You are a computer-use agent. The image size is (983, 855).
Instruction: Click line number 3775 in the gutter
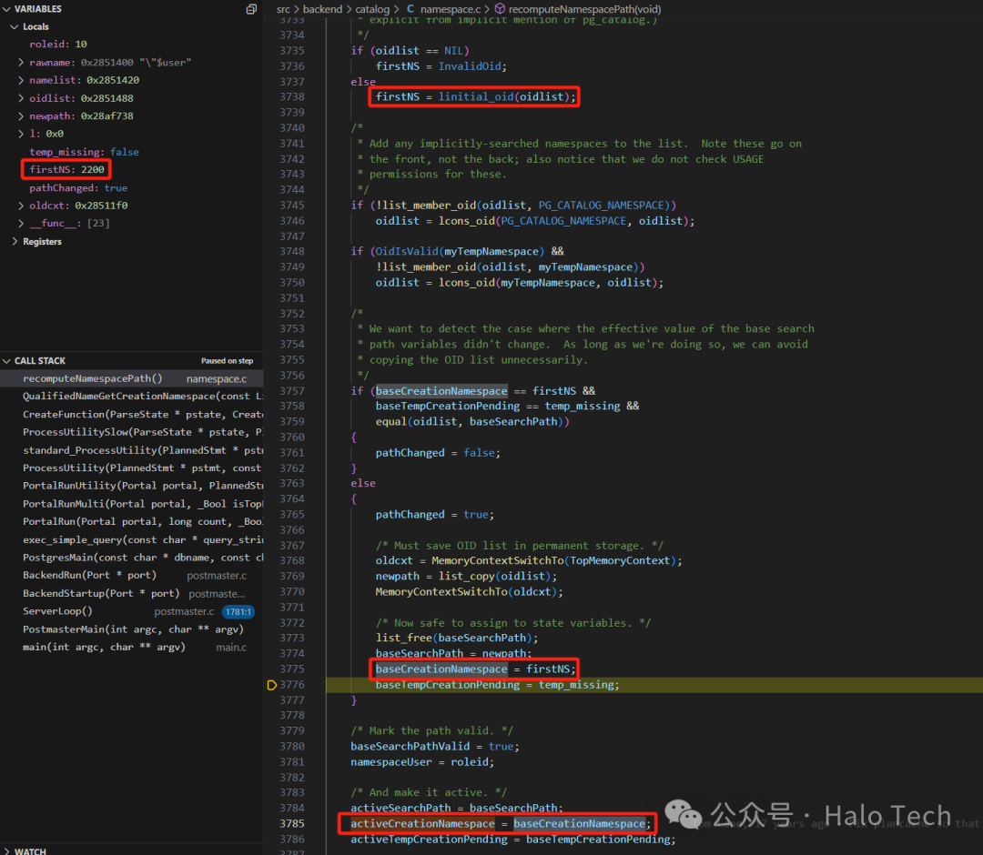(x=292, y=669)
